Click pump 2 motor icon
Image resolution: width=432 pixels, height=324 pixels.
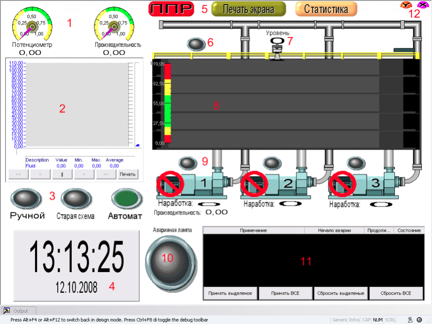tap(255, 184)
